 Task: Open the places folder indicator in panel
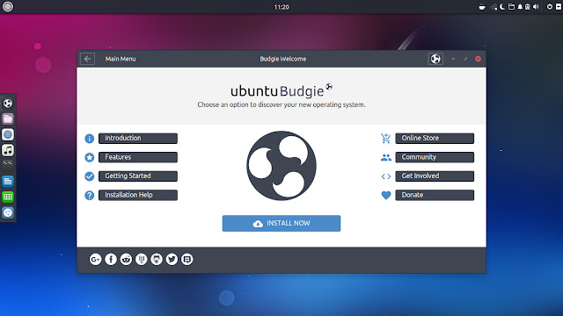pyautogui.click(x=511, y=7)
